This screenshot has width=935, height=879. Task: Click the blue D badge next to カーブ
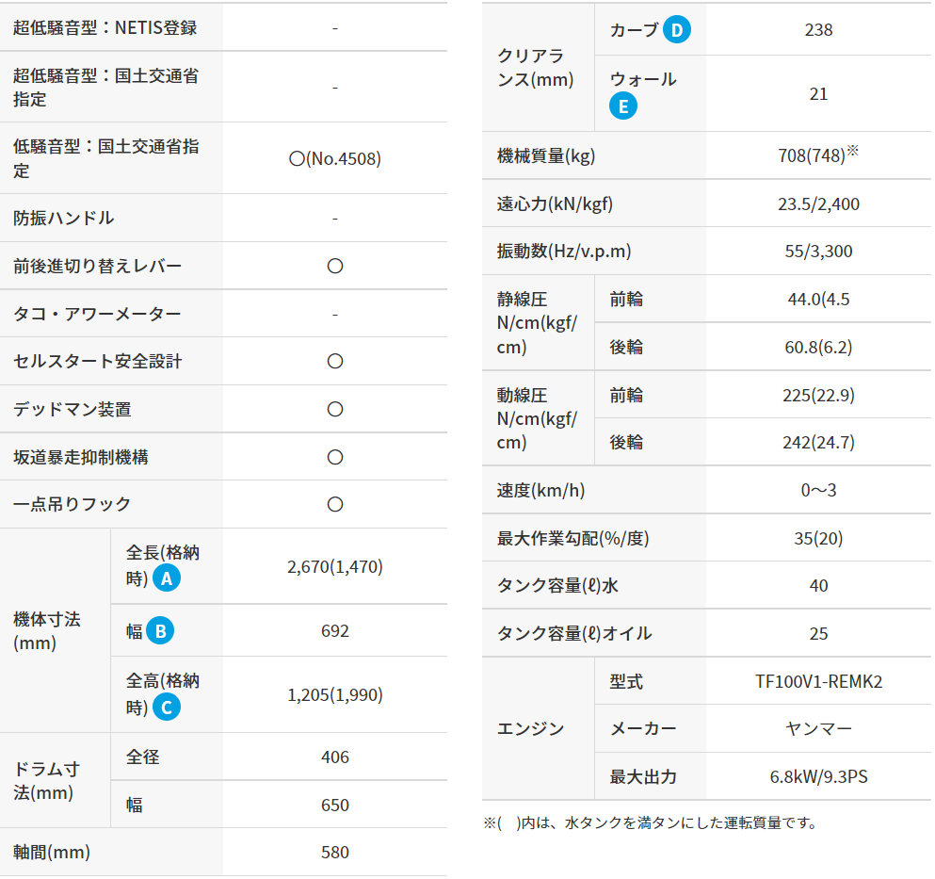point(676,30)
